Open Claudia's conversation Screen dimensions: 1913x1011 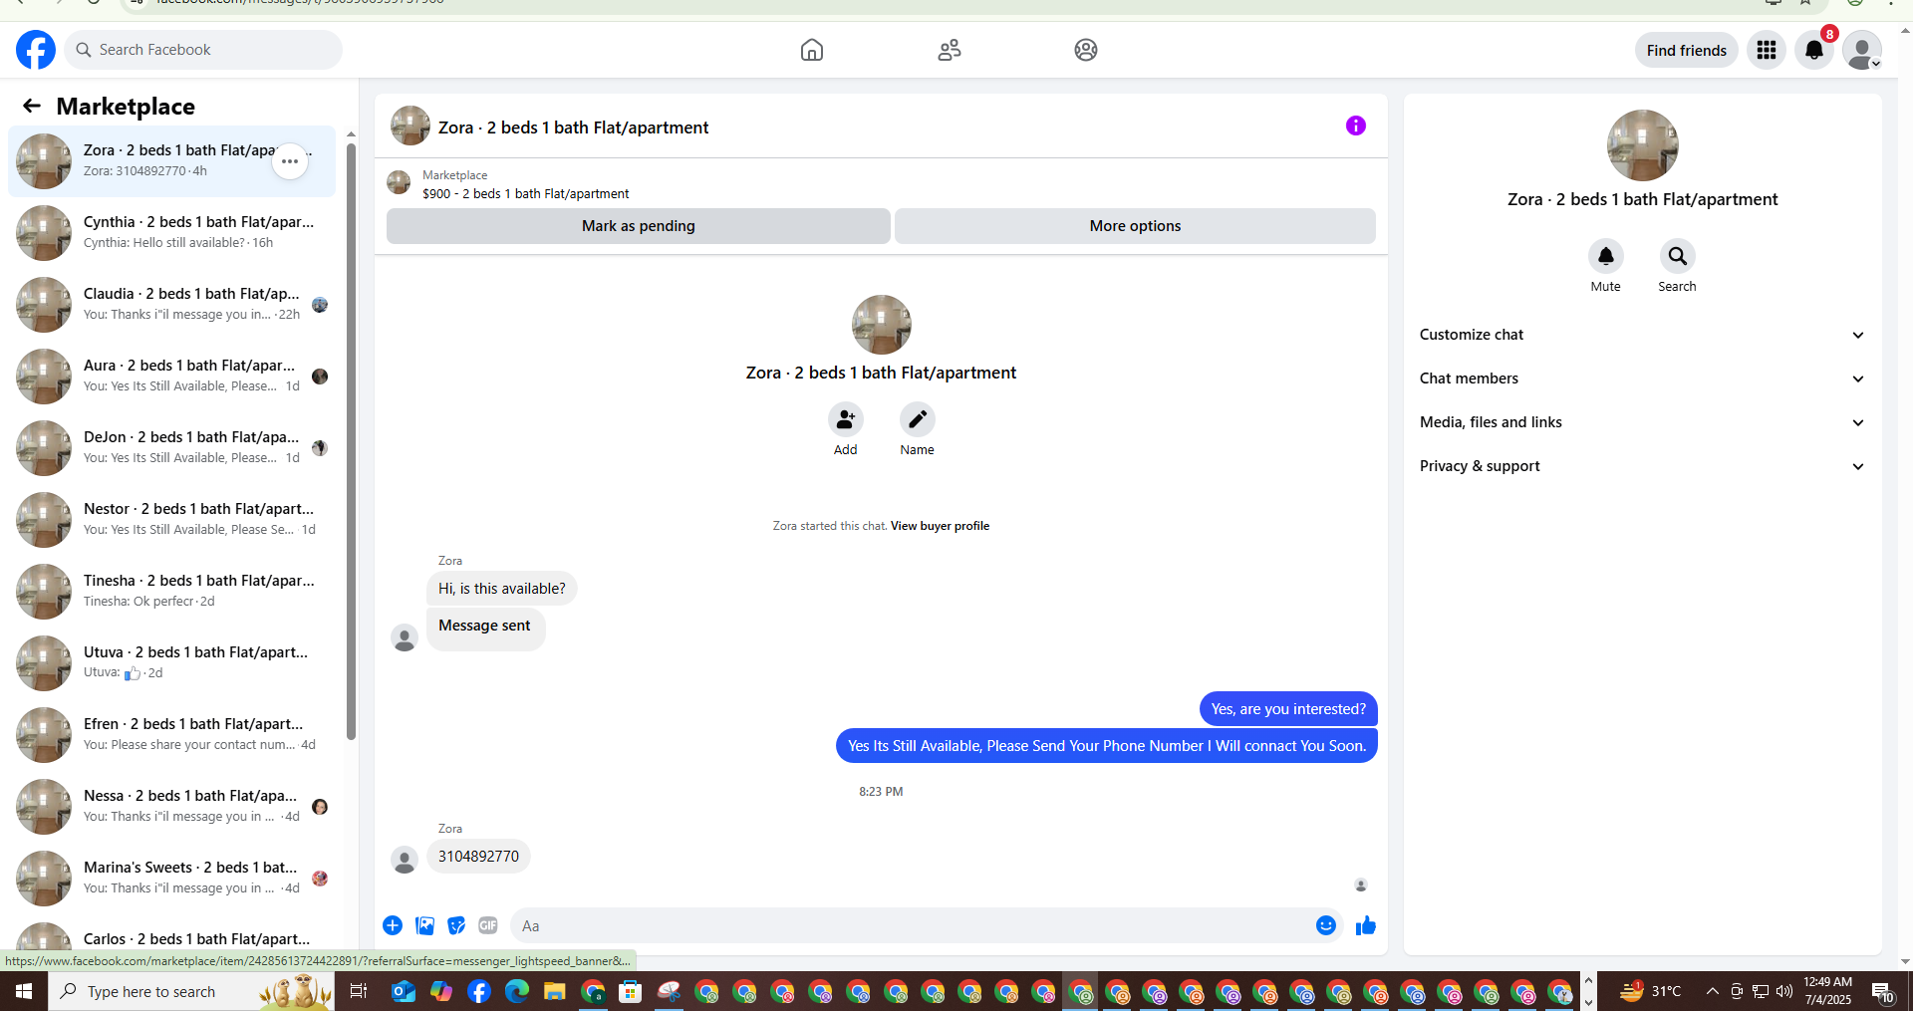pyautogui.click(x=171, y=305)
